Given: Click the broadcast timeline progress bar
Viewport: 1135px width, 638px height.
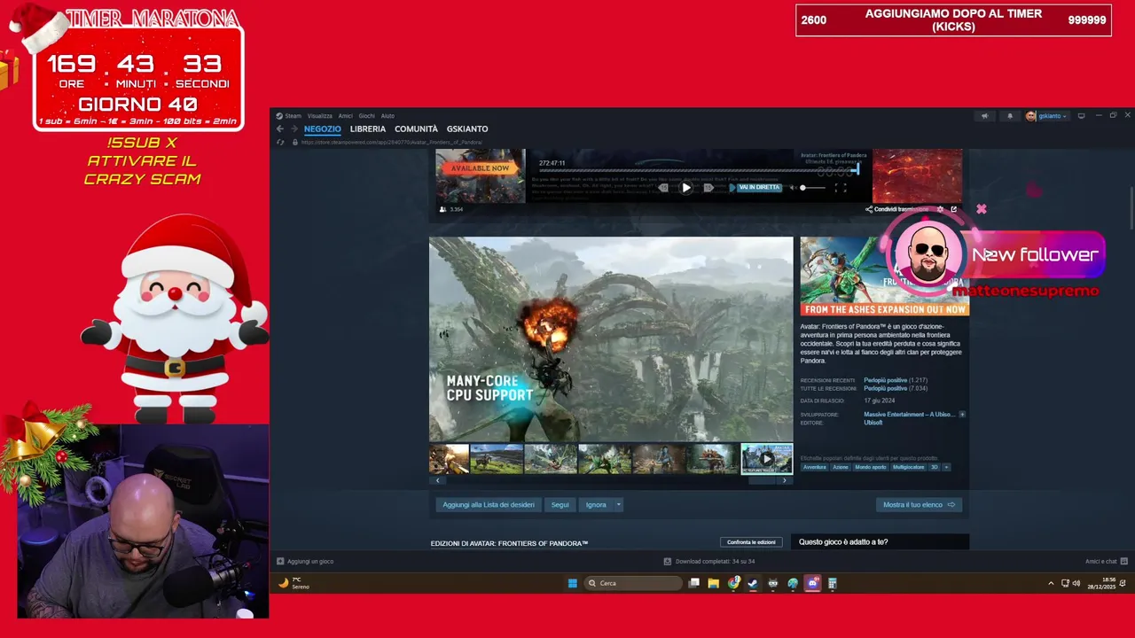Looking at the screenshot, I should (x=699, y=170).
